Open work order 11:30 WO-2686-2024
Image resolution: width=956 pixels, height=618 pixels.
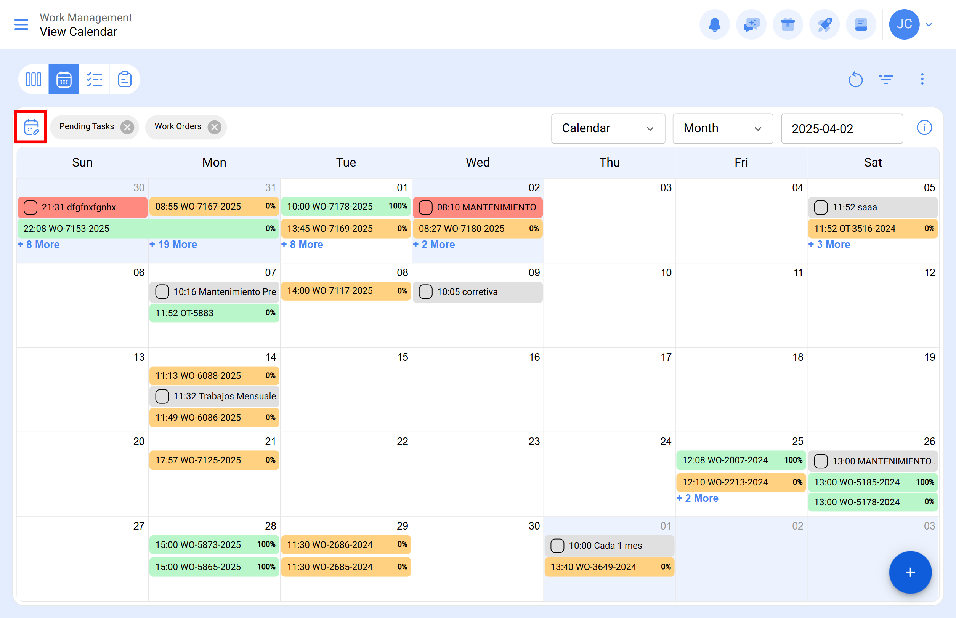point(346,544)
